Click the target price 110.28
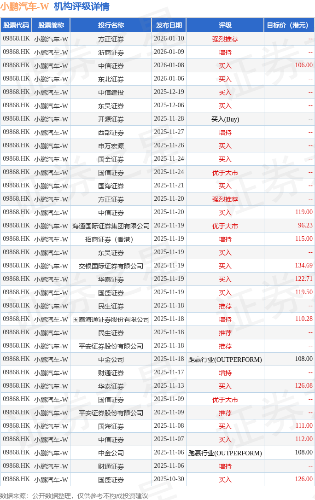This screenshot has height=500, width=315. (303, 319)
